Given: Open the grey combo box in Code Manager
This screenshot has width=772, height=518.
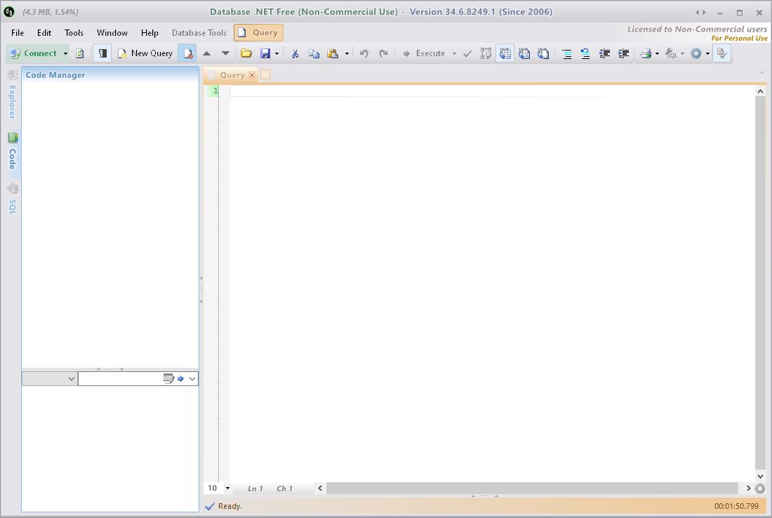Looking at the screenshot, I should point(49,378).
